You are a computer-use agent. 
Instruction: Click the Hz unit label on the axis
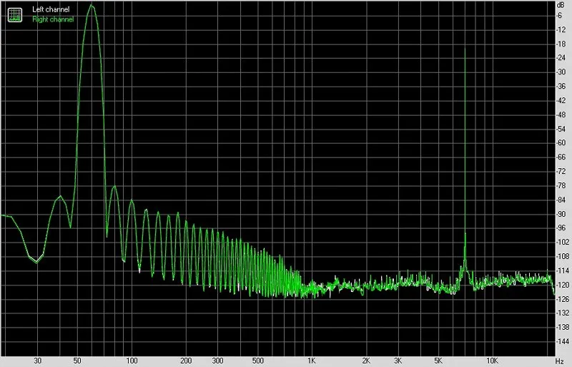[x=560, y=361]
